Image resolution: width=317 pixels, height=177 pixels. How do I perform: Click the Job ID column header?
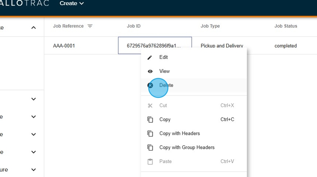[133, 26]
